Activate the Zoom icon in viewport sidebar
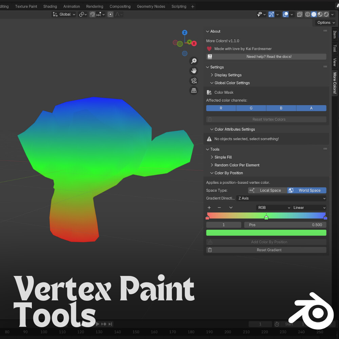 pyautogui.click(x=194, y=61)
